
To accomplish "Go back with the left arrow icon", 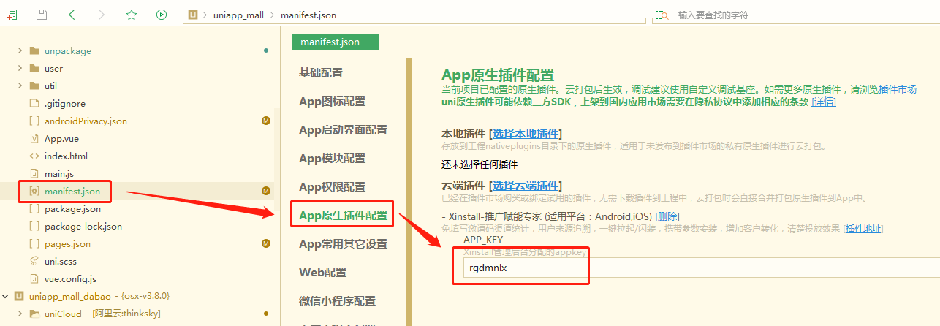I will 72,15.
